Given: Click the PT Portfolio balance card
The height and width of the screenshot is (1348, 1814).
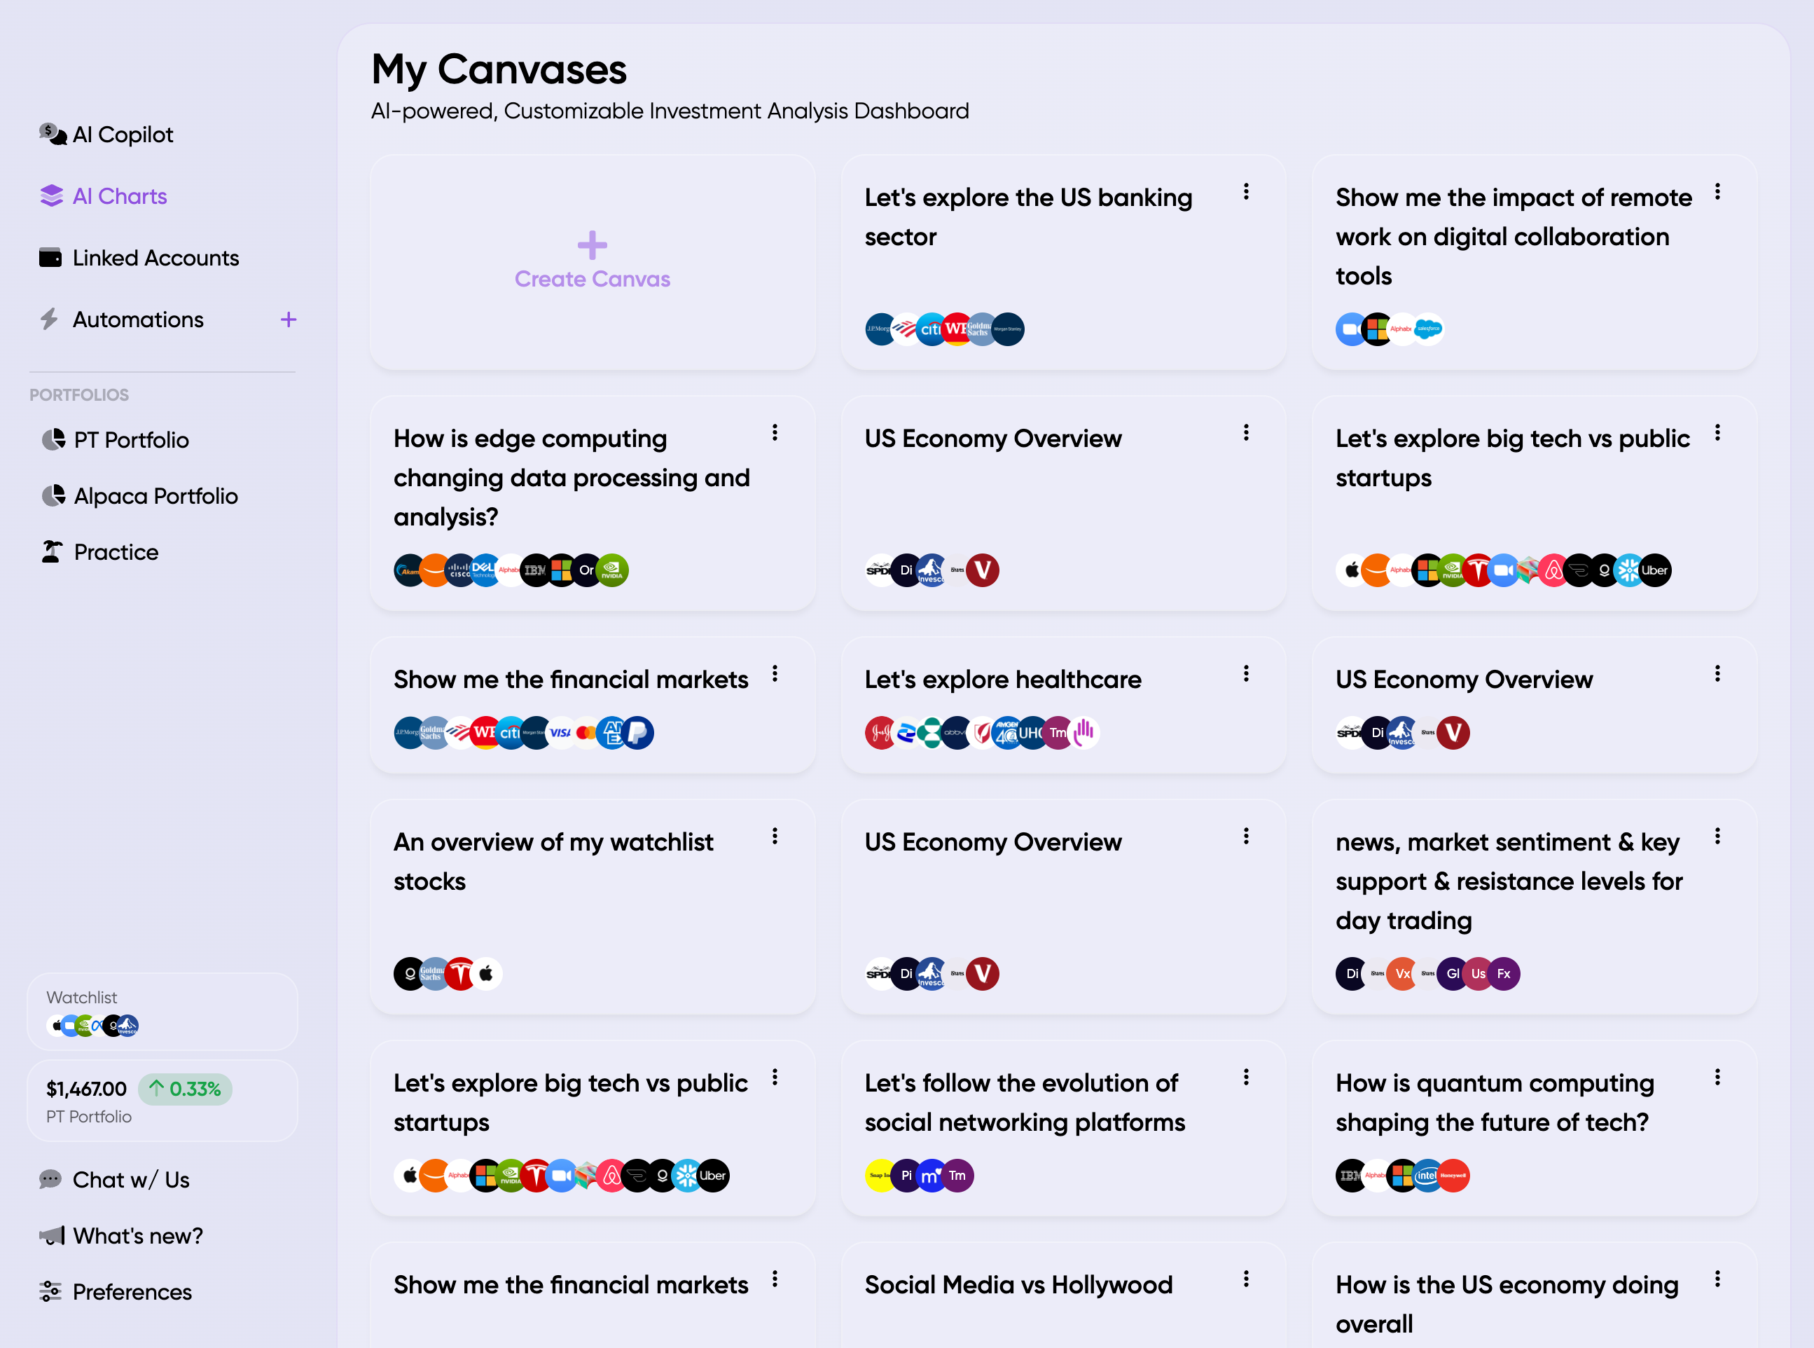Looking at the screenshot, I should 162,1100.
